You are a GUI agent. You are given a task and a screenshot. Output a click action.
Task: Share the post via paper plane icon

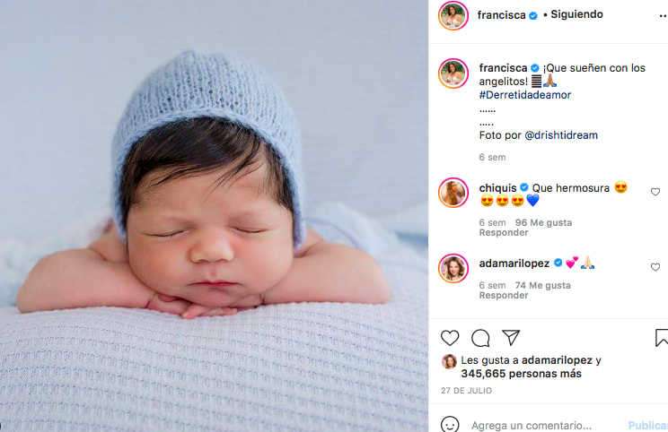(x=511, y=338)
